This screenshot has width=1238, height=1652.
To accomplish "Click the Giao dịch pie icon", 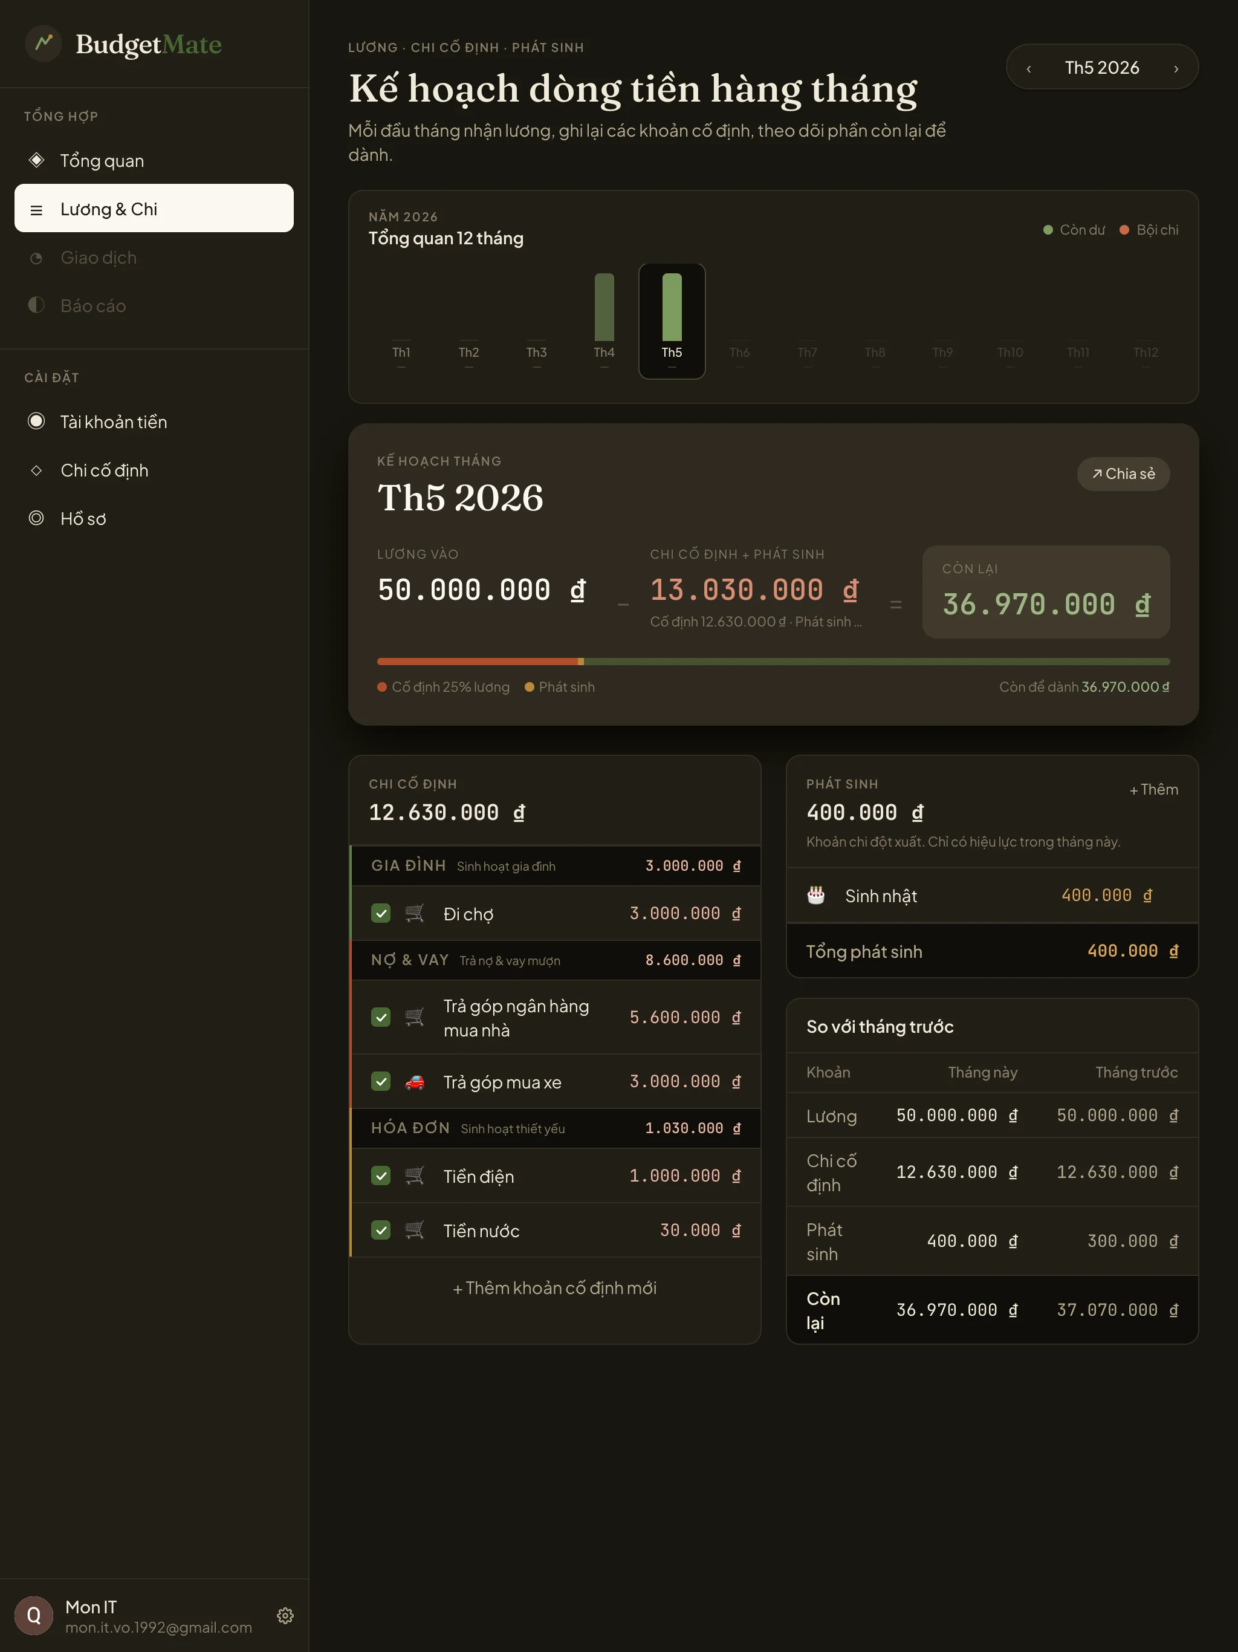I will (x=36, y=258).
